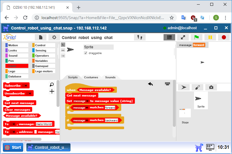
Task: Set rotation style to left-right only
Action: [63, 50]
